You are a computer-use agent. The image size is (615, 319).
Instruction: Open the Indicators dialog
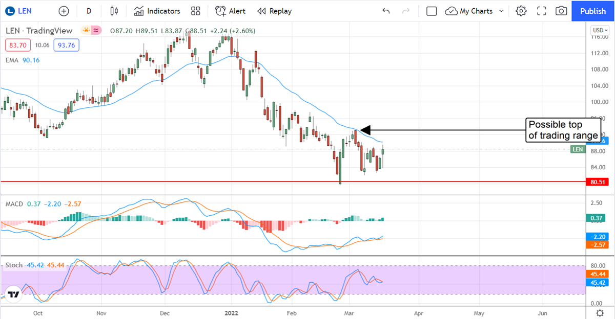157,11
